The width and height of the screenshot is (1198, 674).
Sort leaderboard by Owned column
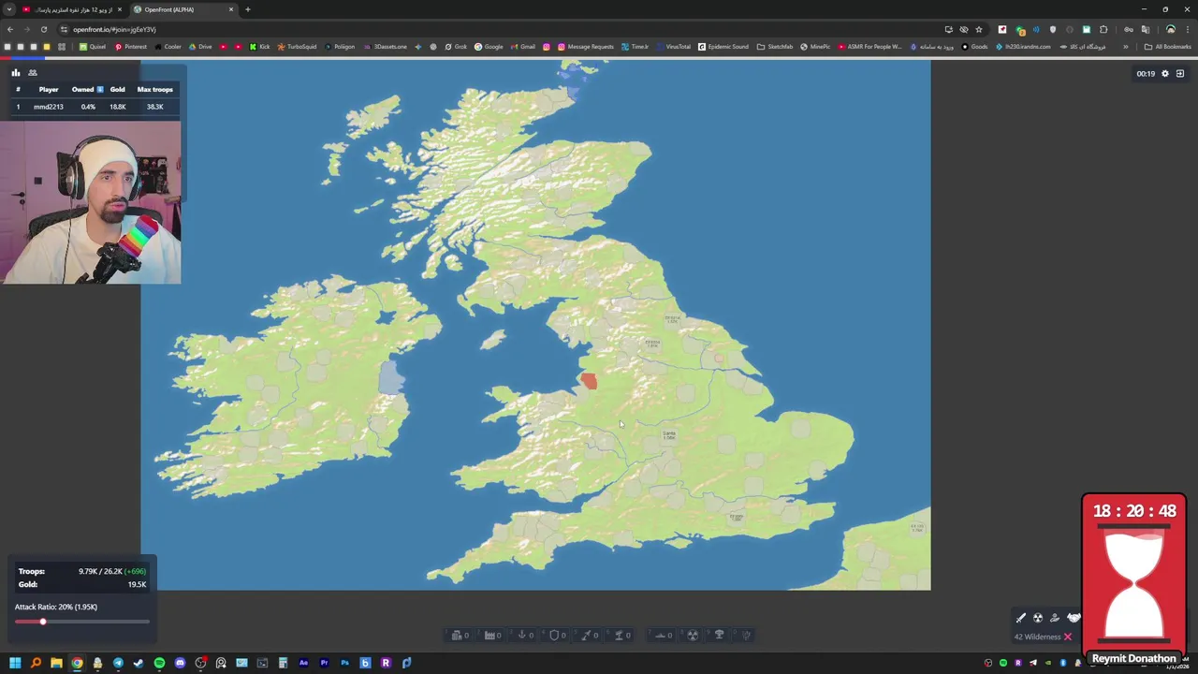click(x=87, y=89)
